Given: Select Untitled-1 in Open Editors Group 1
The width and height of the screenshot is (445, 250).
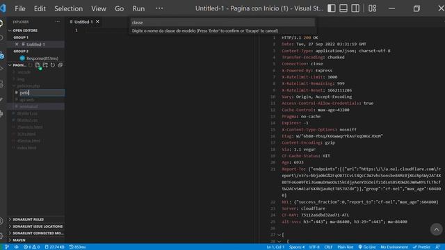Looking at the screenshot, I should click(35, 44).
